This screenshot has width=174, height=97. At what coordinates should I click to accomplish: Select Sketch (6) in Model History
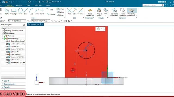[x=18, y=57]
